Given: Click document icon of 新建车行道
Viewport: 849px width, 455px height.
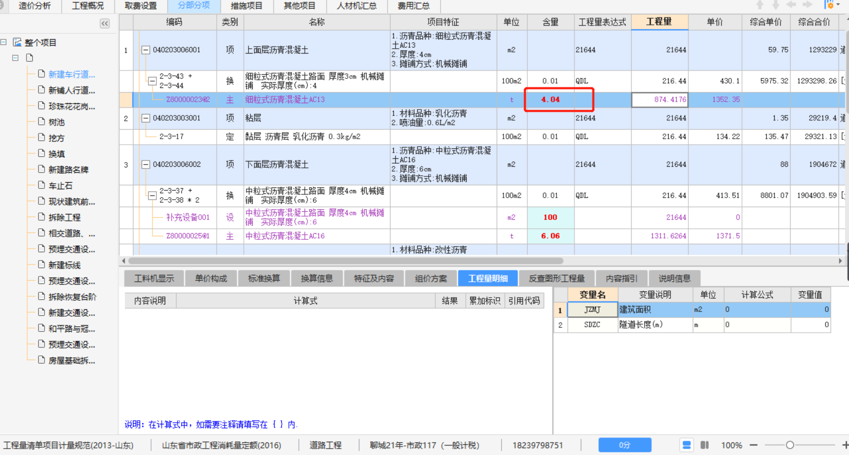Looking at the screenshot, I should pyautogui.click(x=41, y=74).
